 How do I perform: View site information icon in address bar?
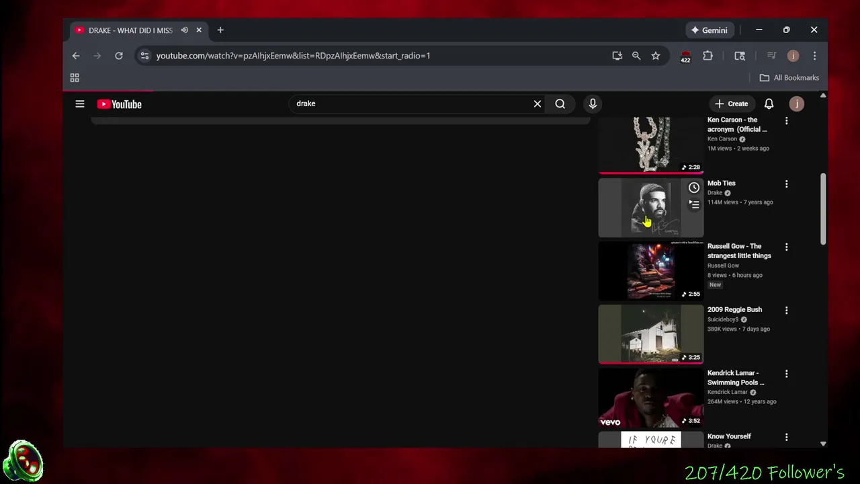coord(144,56)
